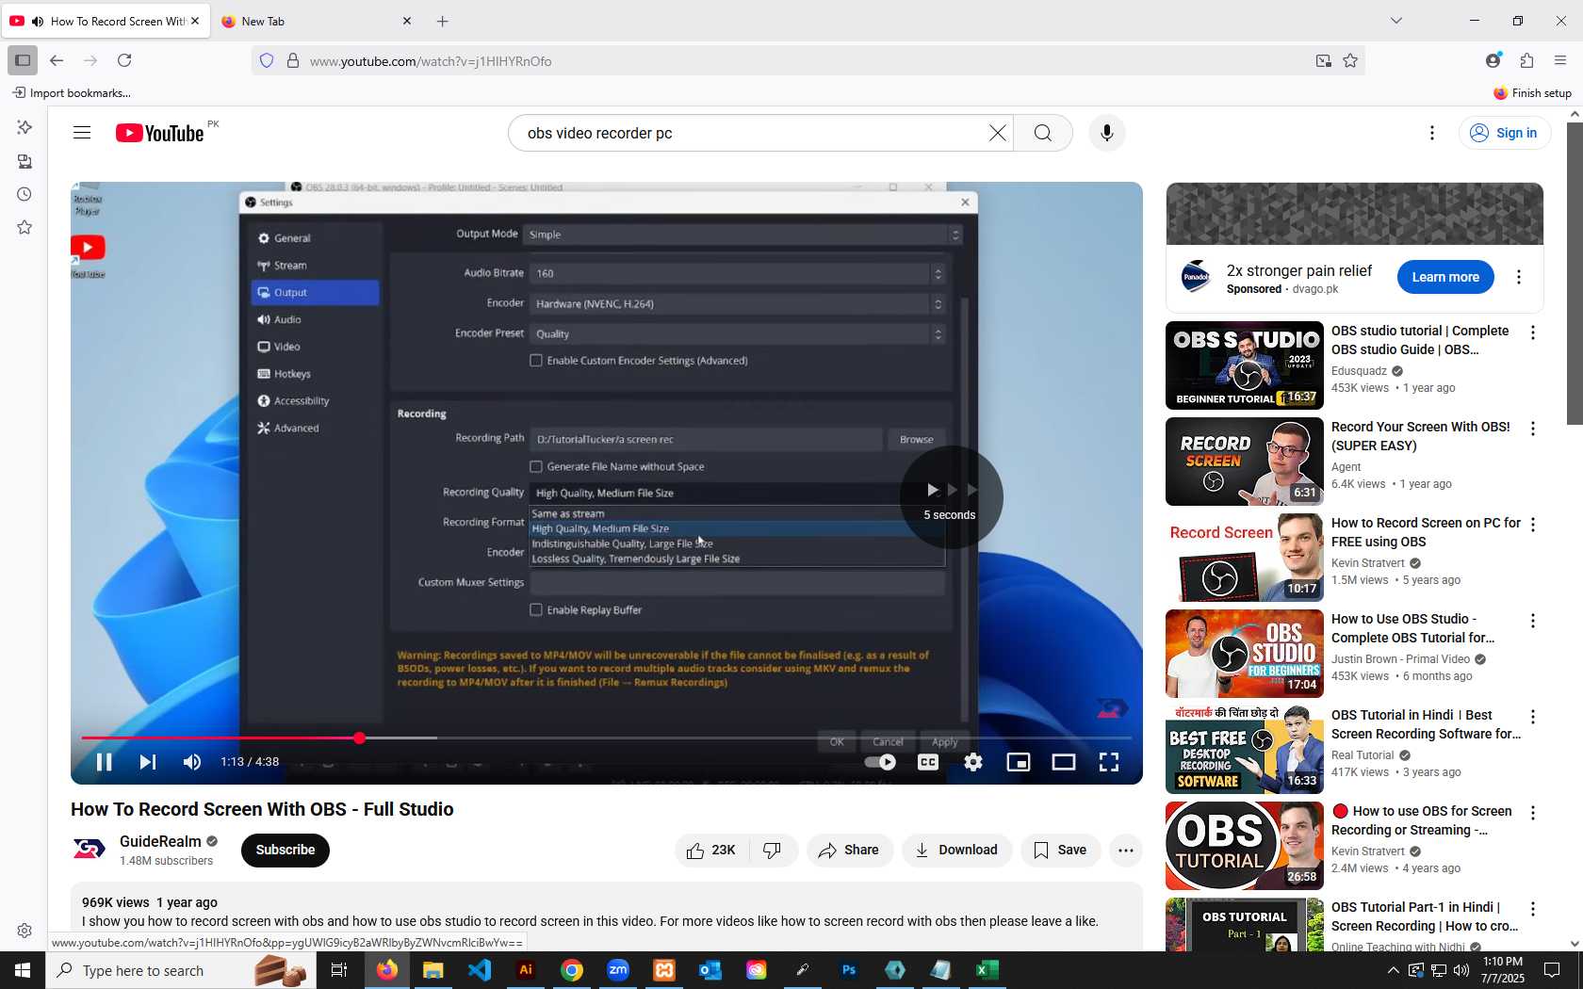Bookmark this page with star icon
1583x989 pixels.
coord(1350,60)
